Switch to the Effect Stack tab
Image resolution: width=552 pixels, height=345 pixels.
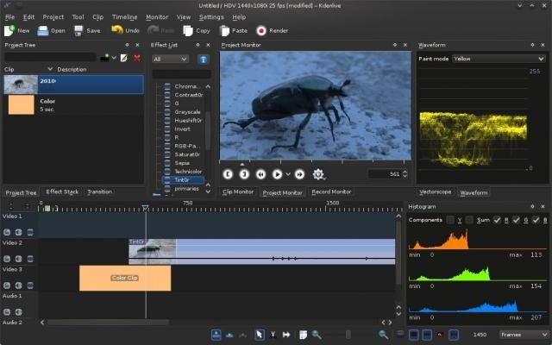pos(62,191)
